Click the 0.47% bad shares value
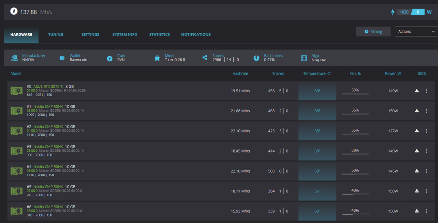 point(269,60)
